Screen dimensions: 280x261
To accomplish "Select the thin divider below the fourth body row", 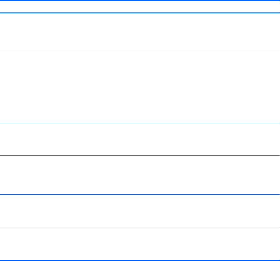I will [140, 195].
